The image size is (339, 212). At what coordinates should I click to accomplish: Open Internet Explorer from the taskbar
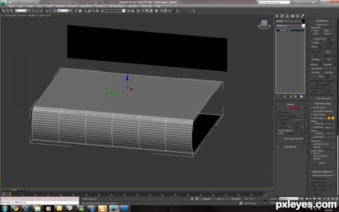coord(27,209)
